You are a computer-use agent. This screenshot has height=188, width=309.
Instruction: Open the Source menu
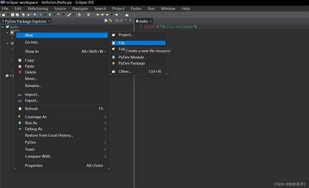pos(60,9)
